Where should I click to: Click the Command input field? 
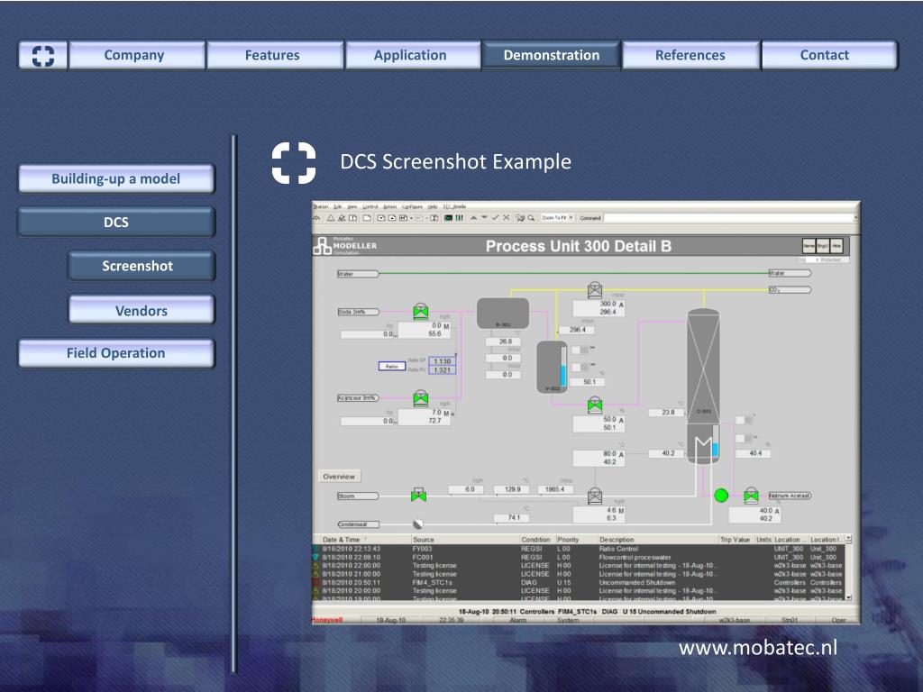(728, 218)
